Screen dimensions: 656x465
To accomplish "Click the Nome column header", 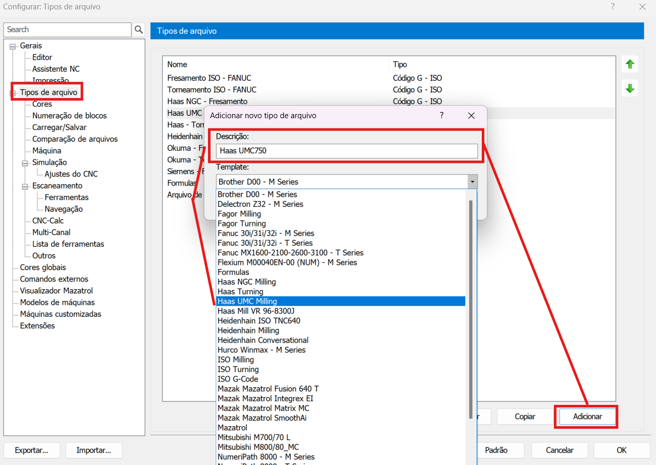I will tap(276, 65).
